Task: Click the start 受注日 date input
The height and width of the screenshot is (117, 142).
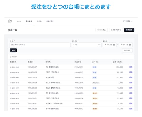Action: click(x=110, y=45)
